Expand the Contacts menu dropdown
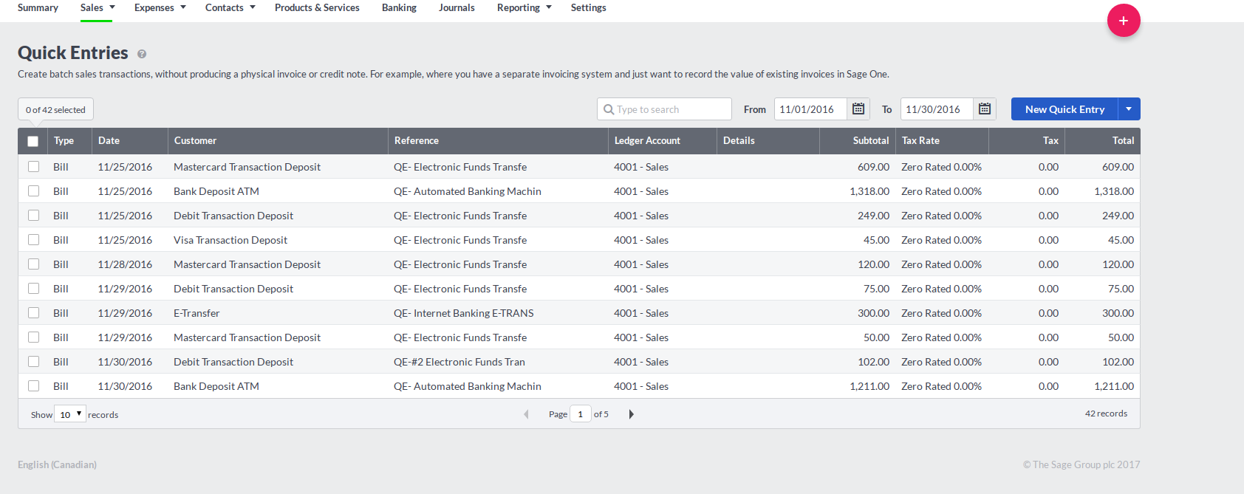Viewport: 1244px width, 494px height. (x=253, y=7)
